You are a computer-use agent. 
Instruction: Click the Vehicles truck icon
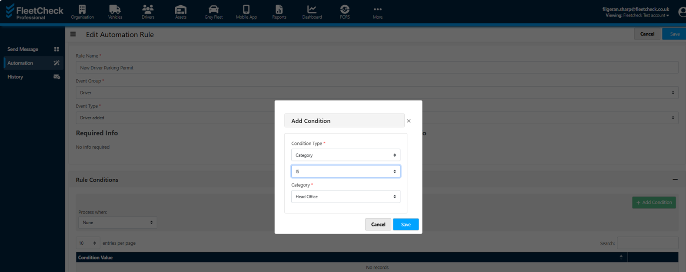coord(115,10)
